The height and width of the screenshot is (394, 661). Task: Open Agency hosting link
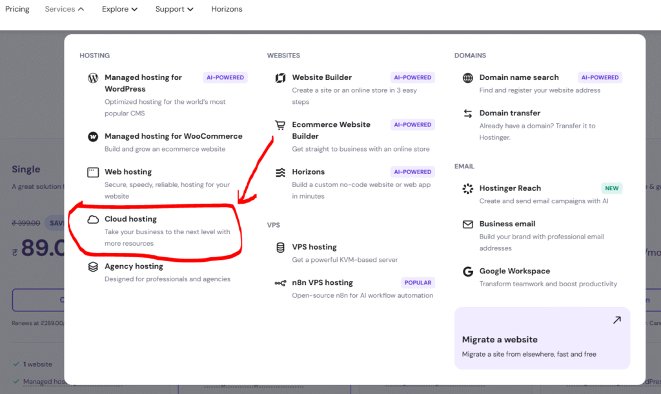click(134, 266)
